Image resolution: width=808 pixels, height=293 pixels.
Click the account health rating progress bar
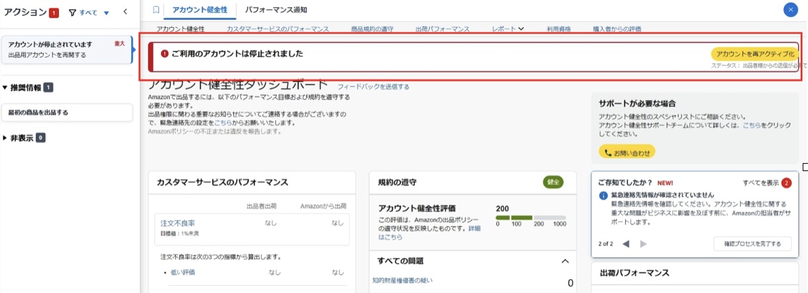coord(530,217)
